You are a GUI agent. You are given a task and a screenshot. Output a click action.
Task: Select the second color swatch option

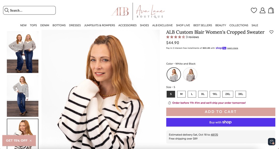point(190,74)
